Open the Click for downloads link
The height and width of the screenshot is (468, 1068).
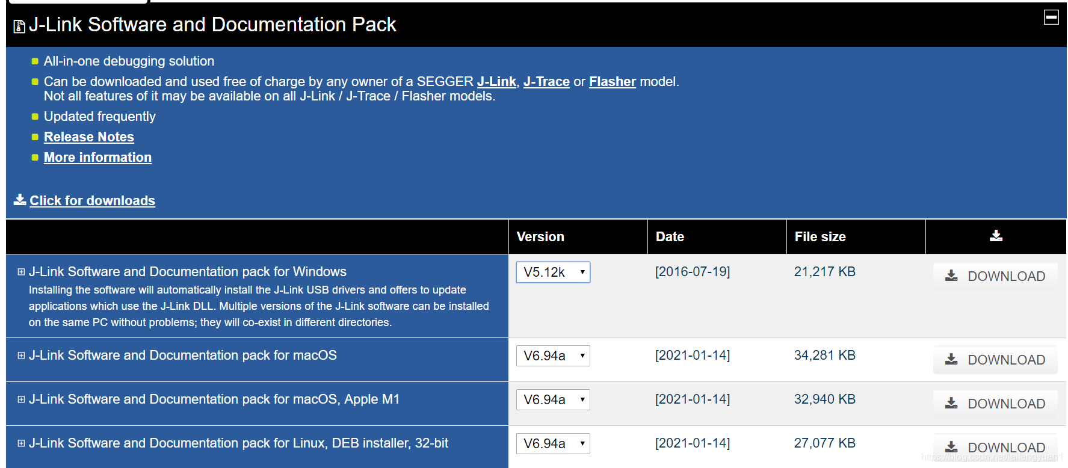pos(93,201)
